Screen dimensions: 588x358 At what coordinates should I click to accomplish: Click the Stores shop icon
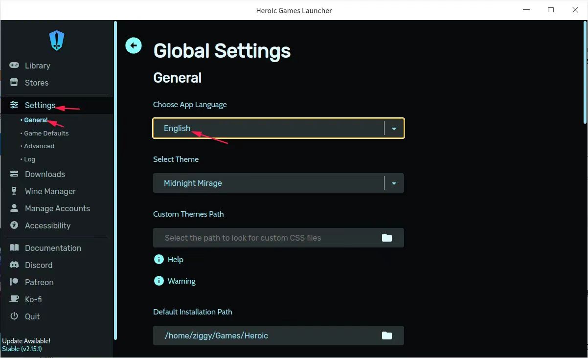(x=14, y=82)
